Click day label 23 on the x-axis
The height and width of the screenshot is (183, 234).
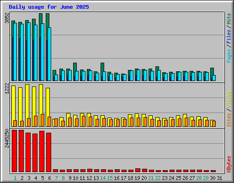click(165, 178)
